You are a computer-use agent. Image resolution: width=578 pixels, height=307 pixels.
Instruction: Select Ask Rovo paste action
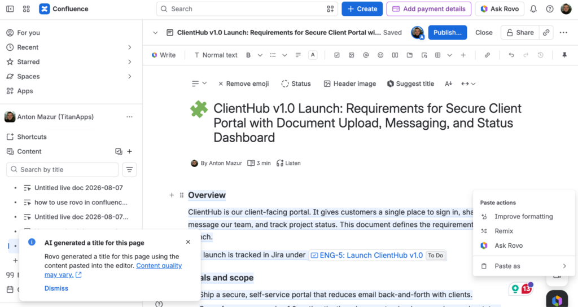click(524, 245)
